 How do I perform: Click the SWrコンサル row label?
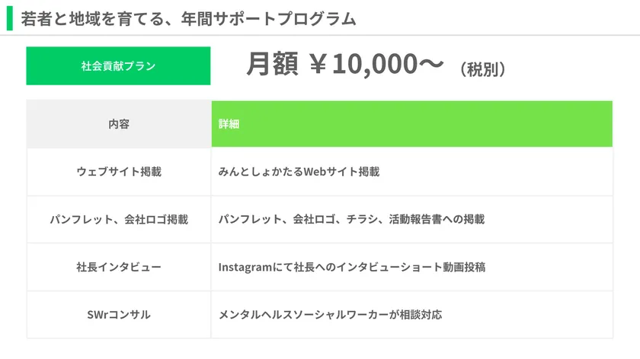[x=119, y=314]
